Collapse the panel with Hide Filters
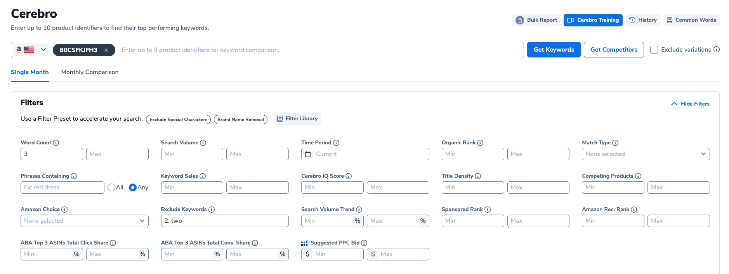729x274 pixels. tap(690, 104)
